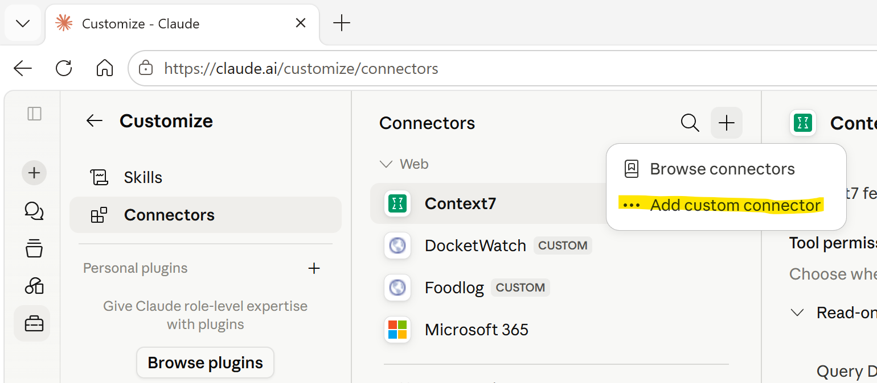877x383 pixels.
Task: Go back from Customize page
Action: coord(95,121)
